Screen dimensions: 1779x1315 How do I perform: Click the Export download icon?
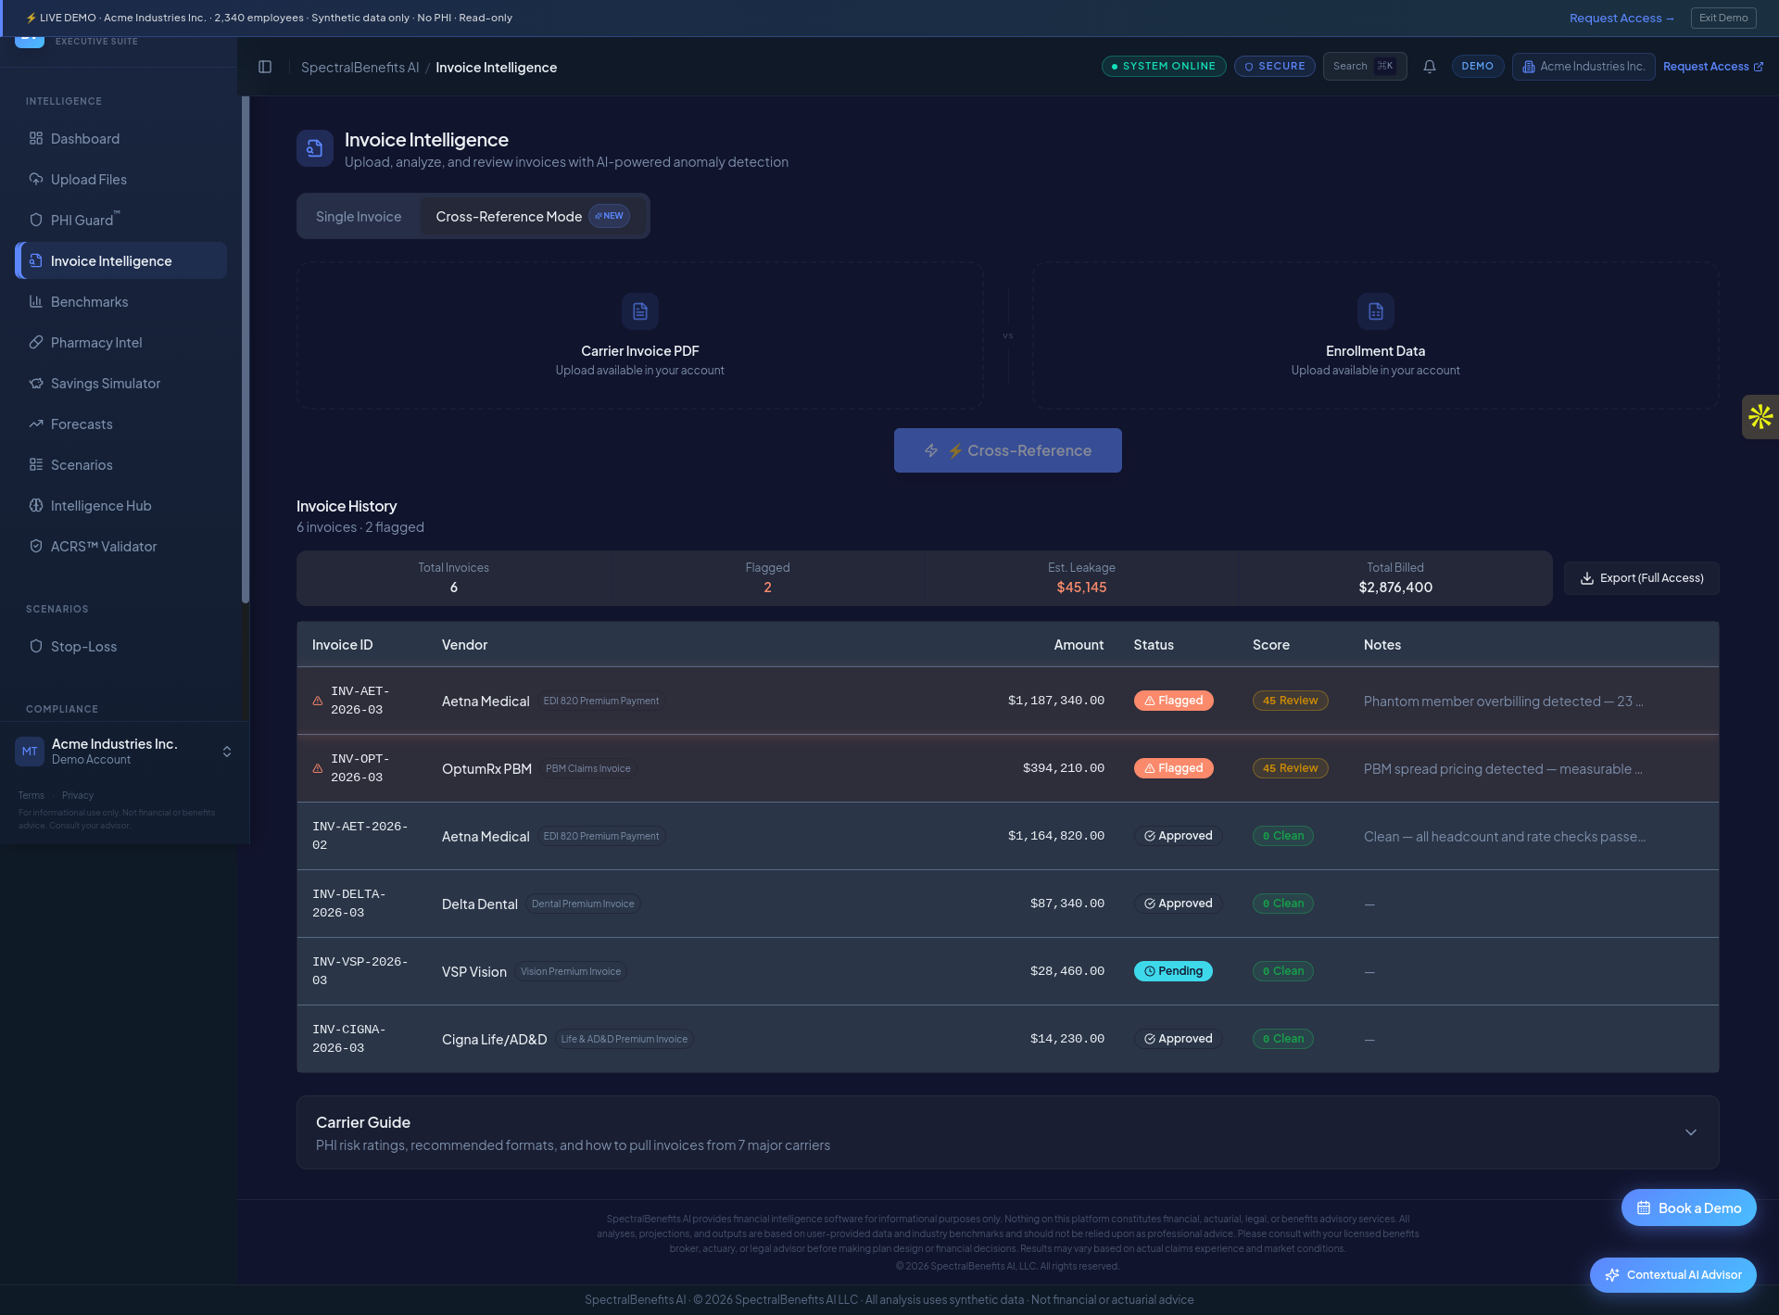[1587, 578]
